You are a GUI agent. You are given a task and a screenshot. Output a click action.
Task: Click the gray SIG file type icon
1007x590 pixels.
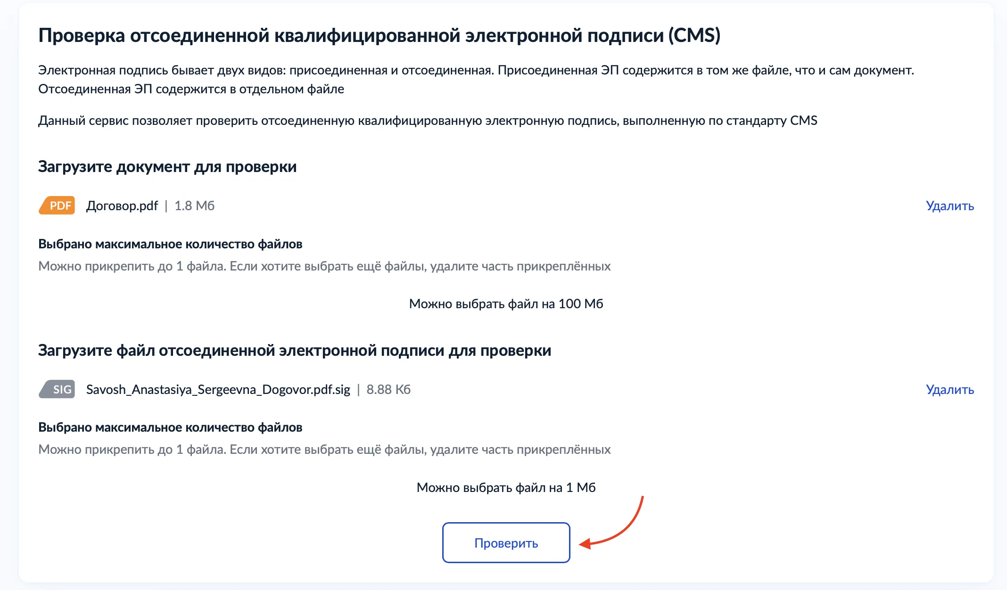pyautogui.click(x=57, y=389)
